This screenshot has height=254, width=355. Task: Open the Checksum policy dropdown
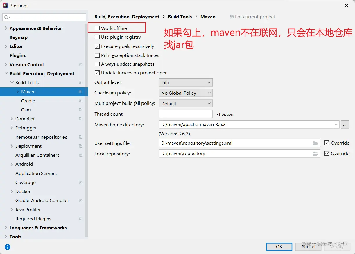point(186,93)
